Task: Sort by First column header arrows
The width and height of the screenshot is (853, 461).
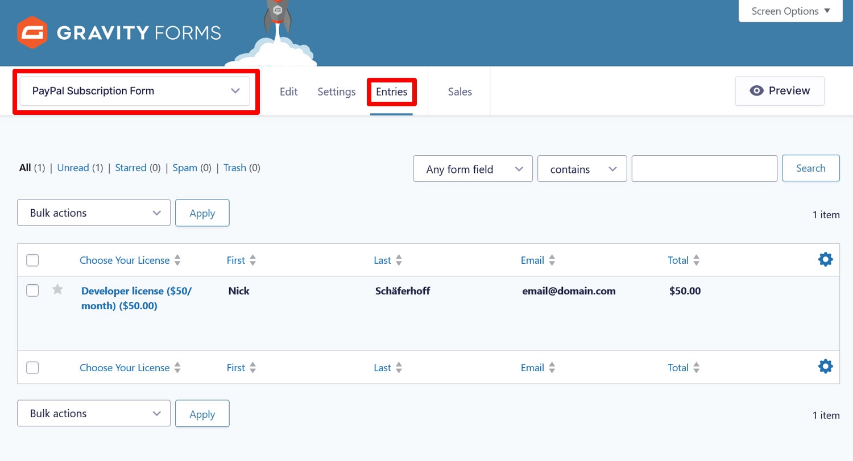Action: click(252, 260)
